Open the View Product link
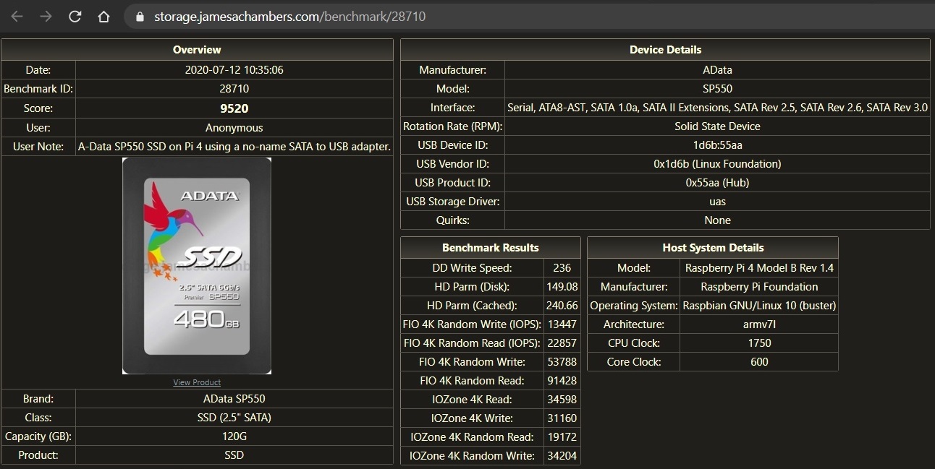935x469 pixels. point(197,382)
